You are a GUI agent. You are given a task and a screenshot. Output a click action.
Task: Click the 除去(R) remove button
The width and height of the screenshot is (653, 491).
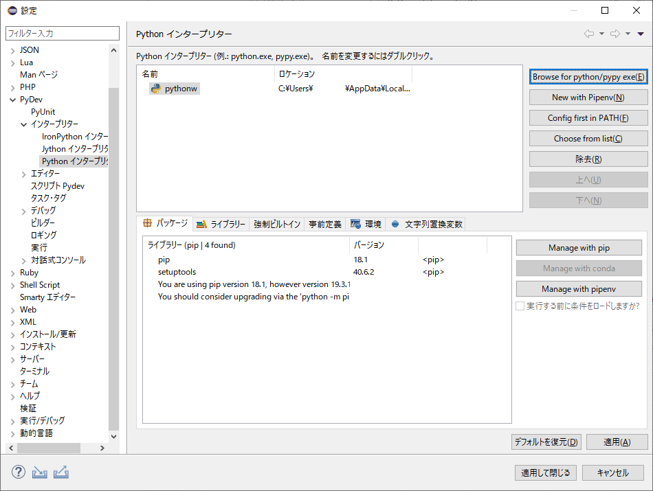[588, 159]
